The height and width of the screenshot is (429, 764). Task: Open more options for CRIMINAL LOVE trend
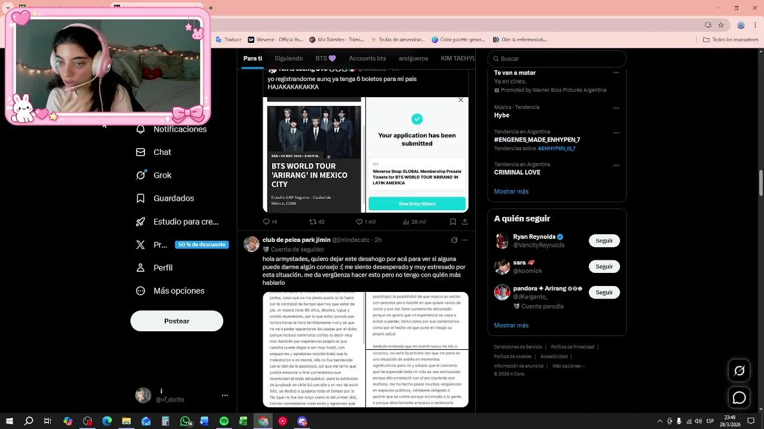coord(616,166)
